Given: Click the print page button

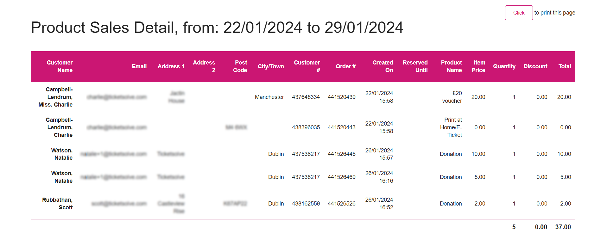Looking at the screenshot, I should coord(519,13).
